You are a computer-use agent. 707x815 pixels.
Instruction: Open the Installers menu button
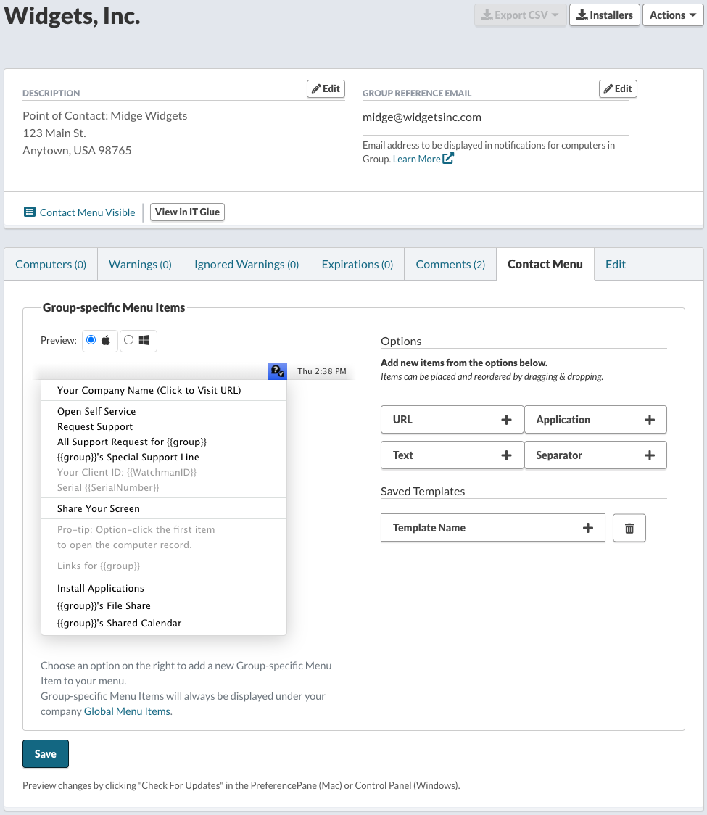pos(605,15)
